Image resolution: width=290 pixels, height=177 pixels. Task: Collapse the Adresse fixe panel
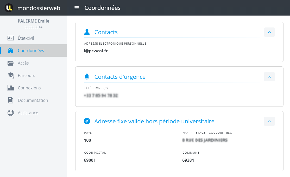pos(269,121)
